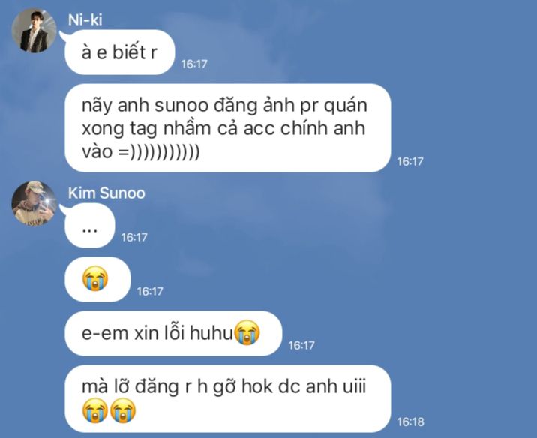Screen dimensions: 537x438
Task: Click the 16:17 timestamp beside "à e biết r"
Action: coord(194,64)
